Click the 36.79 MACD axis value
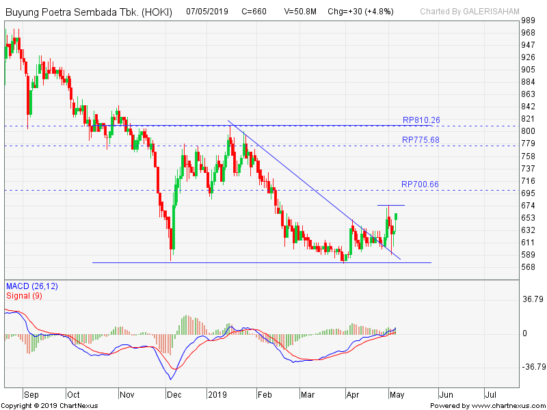The height and width of the screenshot is (410, 547). click(x=533, y=299)
